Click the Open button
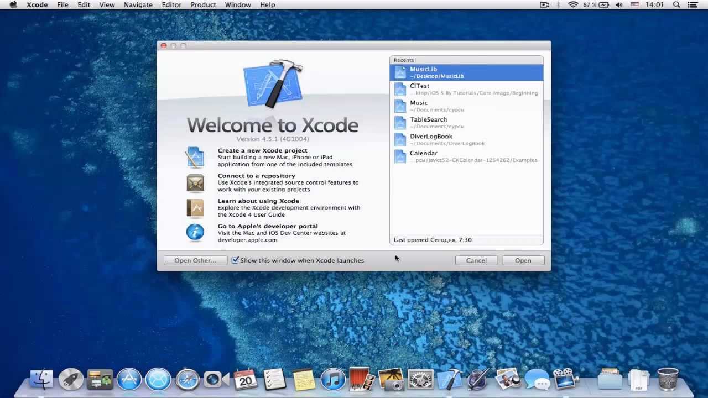The image size is (708, 398). pyautogui.click(x=523, y=260)
